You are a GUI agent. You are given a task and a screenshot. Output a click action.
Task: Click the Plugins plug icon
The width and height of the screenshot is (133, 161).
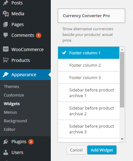[6, 142]
